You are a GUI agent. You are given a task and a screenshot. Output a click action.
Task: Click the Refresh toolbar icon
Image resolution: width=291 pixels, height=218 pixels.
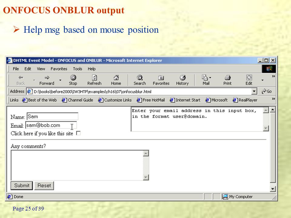tap(95, 78)
